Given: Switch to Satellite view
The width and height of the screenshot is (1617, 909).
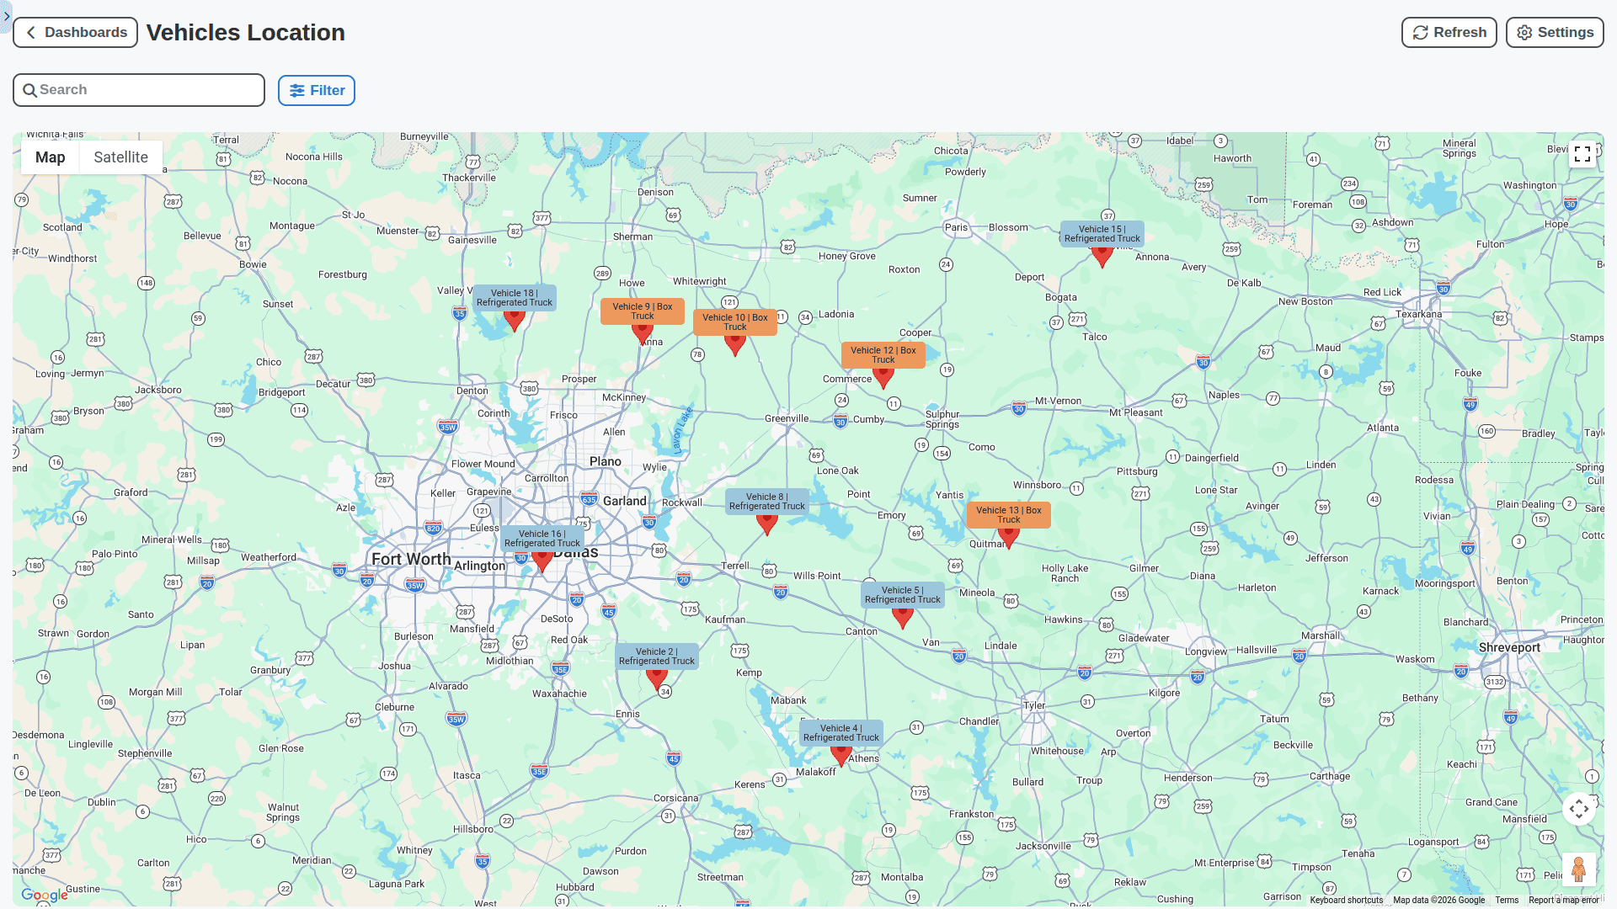Looking at the screenshot, I should (x=120, y=157).
